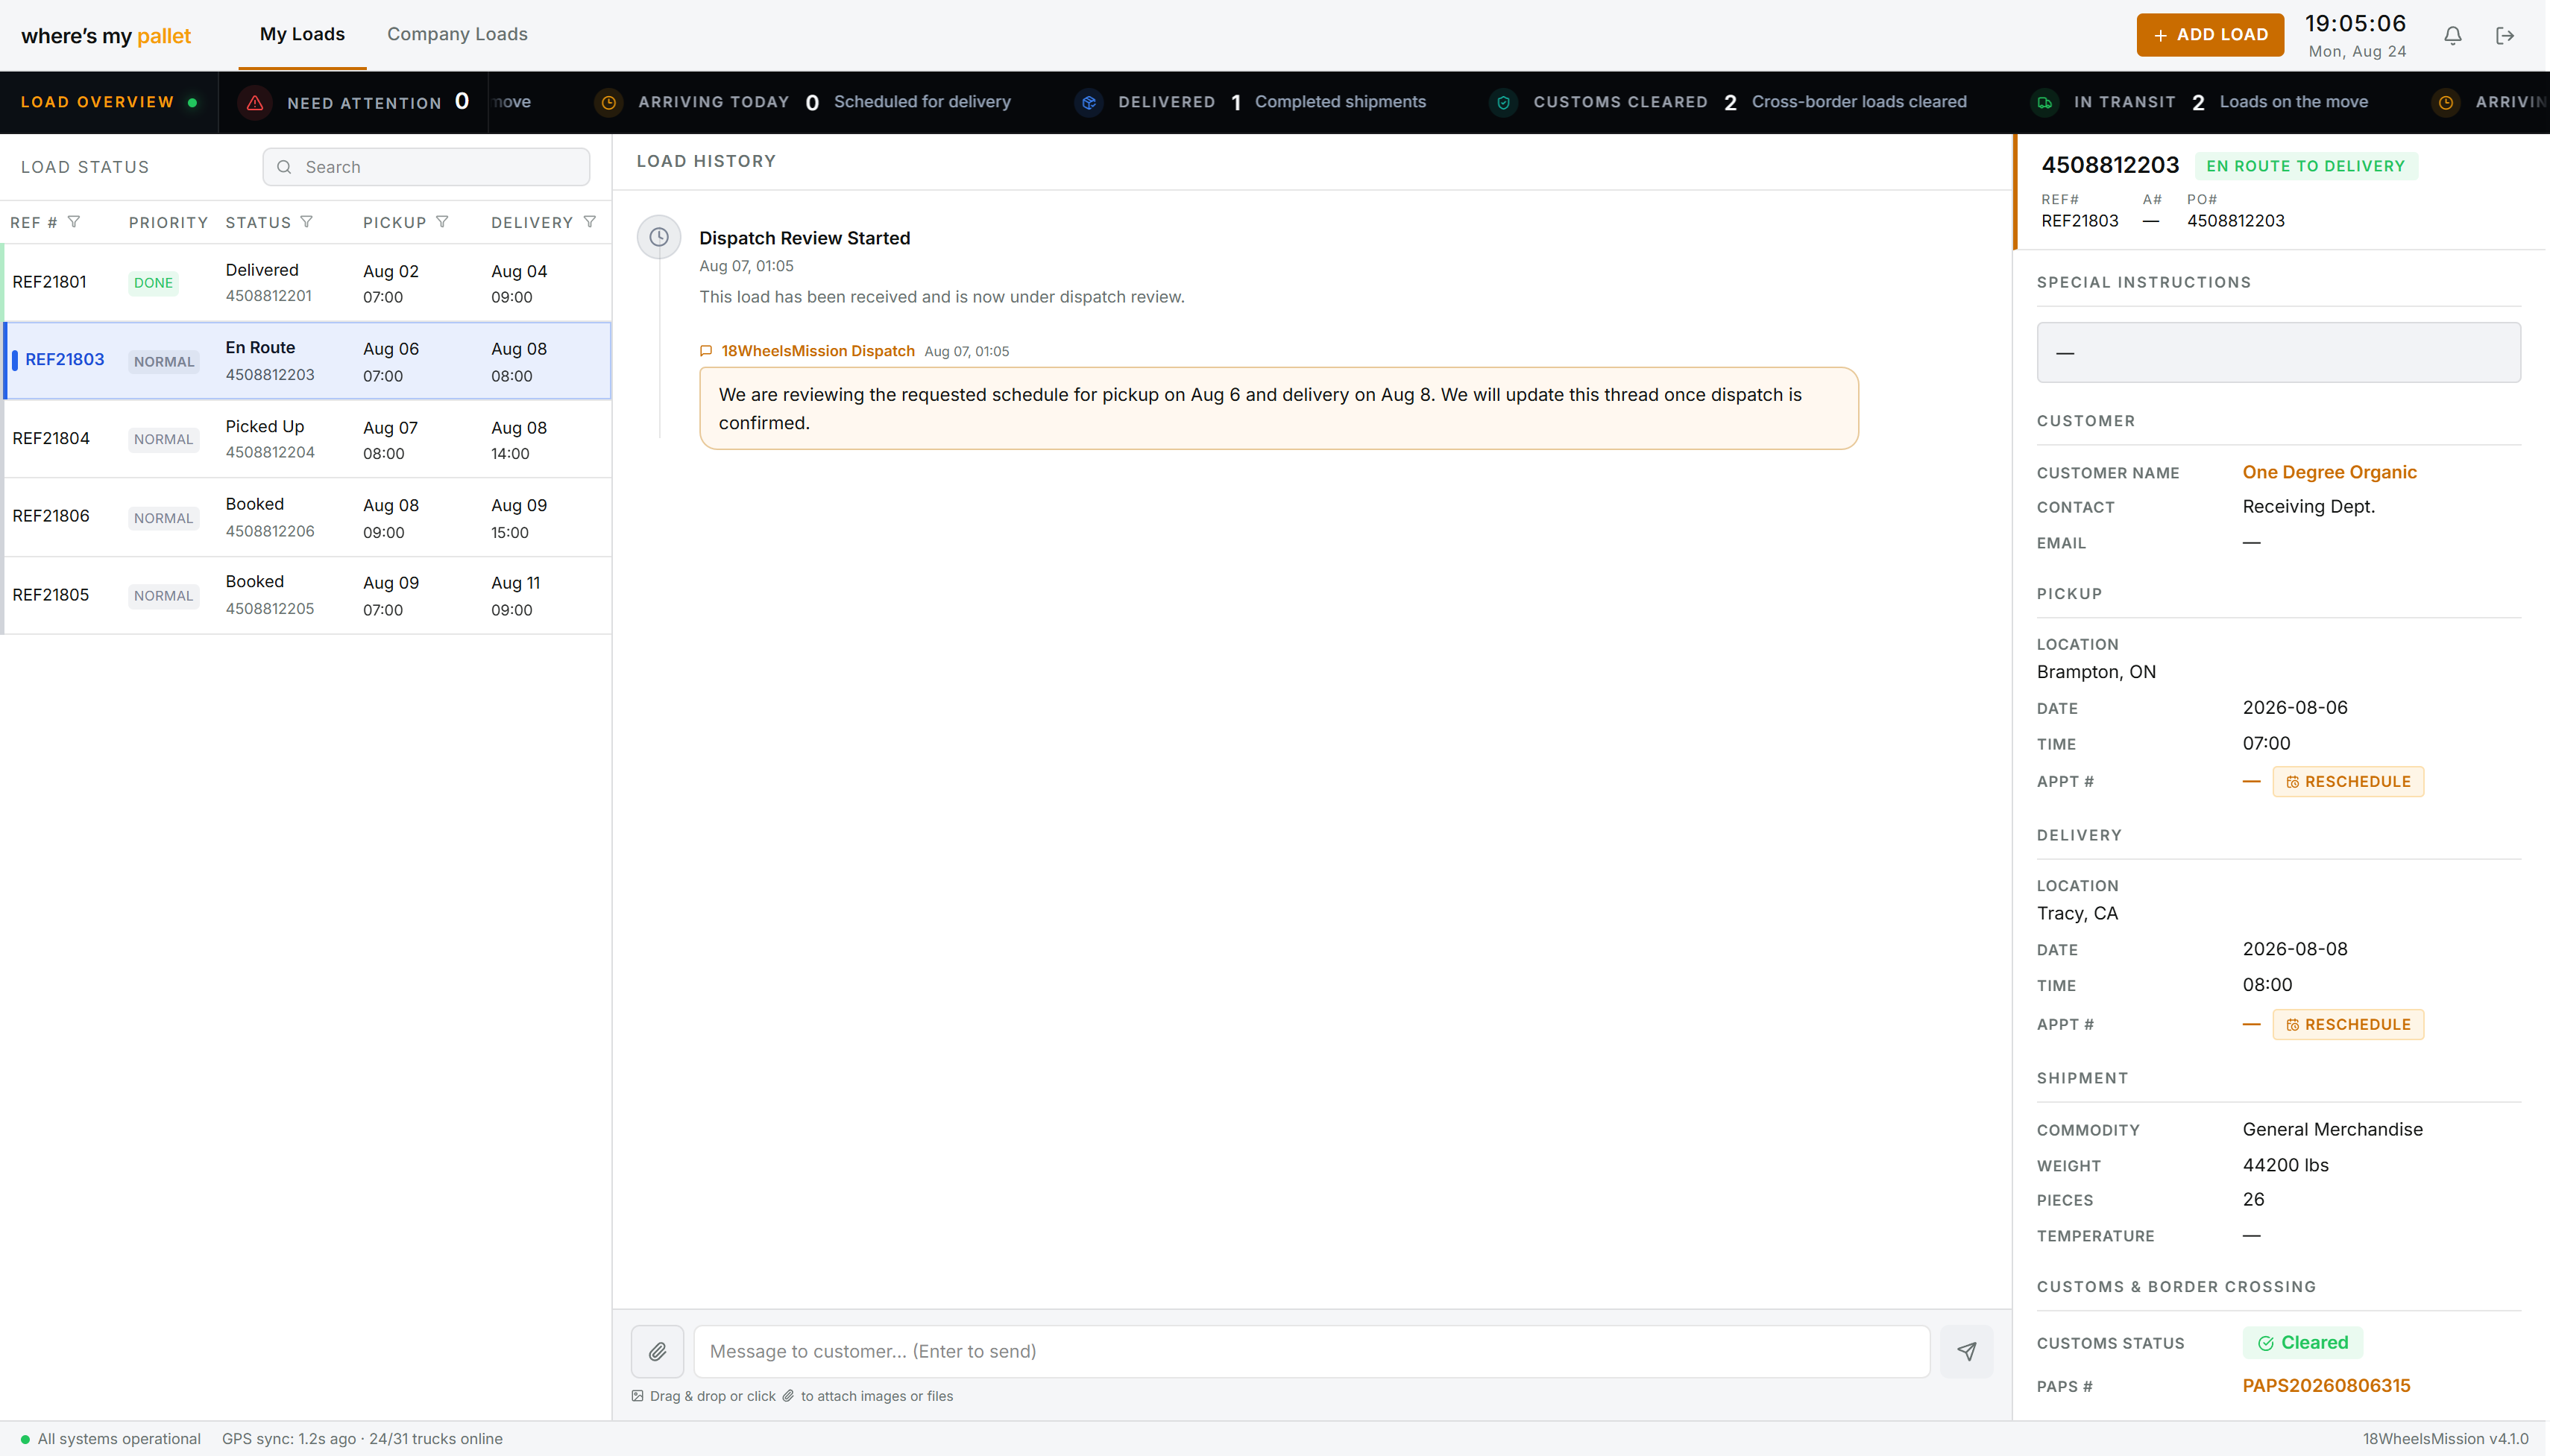Select load row REF21804
This screenshot has height=1456, width=2550.
[306, 439]
